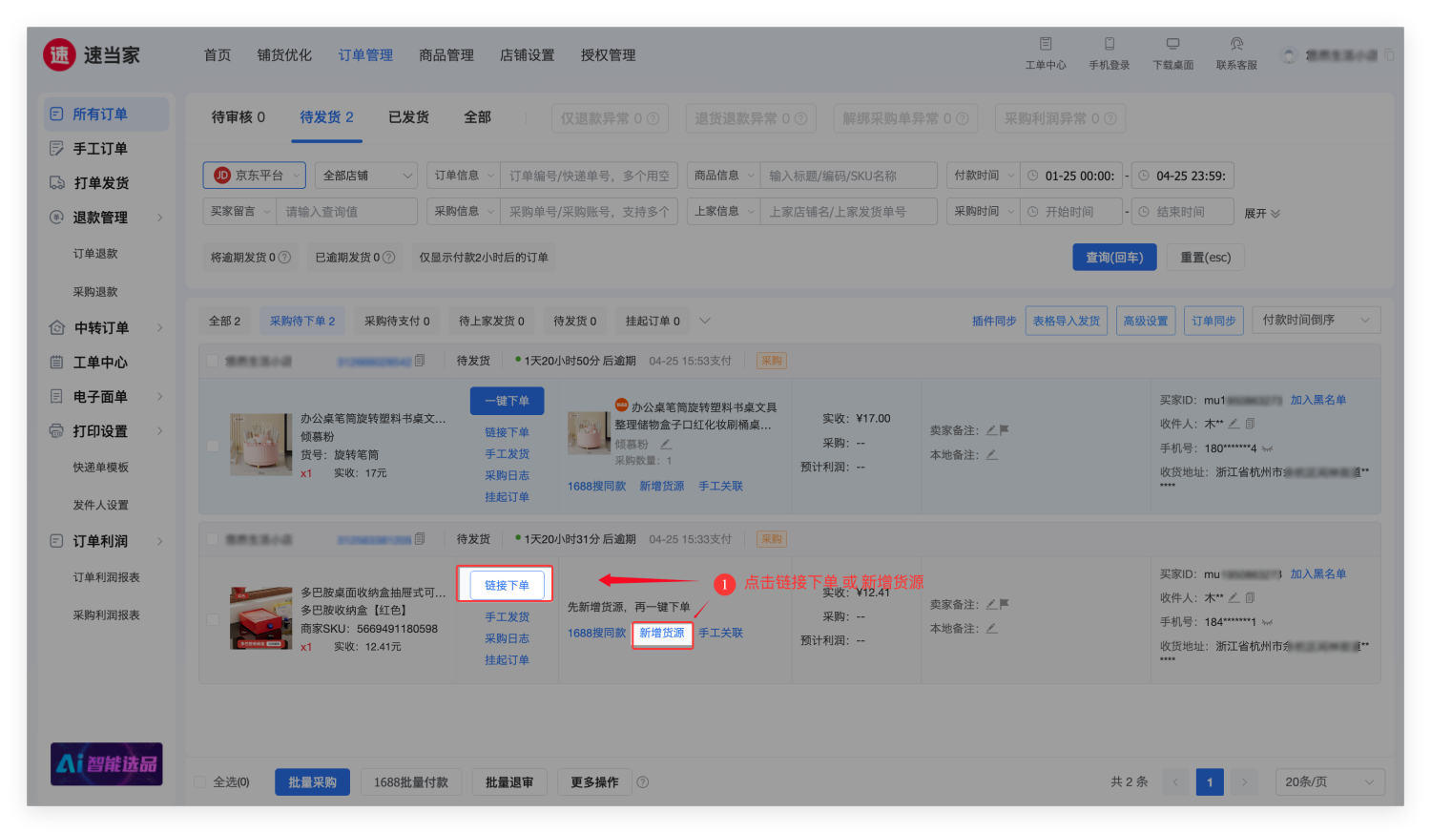The width and height of the screenshot is (1431, 833).
Task: Click the 订单编号 search input field
Action: click(590, 176)
